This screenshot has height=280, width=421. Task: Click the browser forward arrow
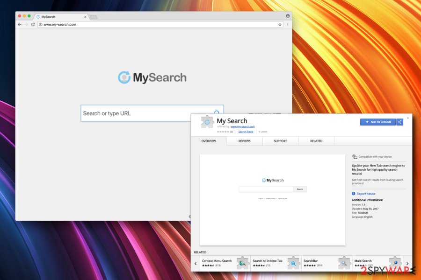[x=26, y=24]
